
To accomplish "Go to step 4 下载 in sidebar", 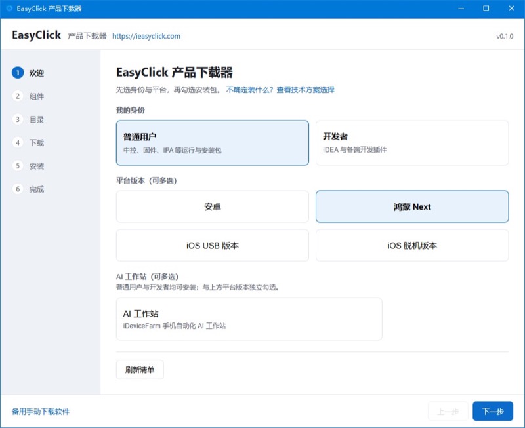I will point(28,142).
